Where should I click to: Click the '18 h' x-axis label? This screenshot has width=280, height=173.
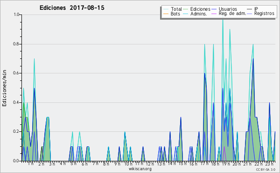tap(215, 164)
